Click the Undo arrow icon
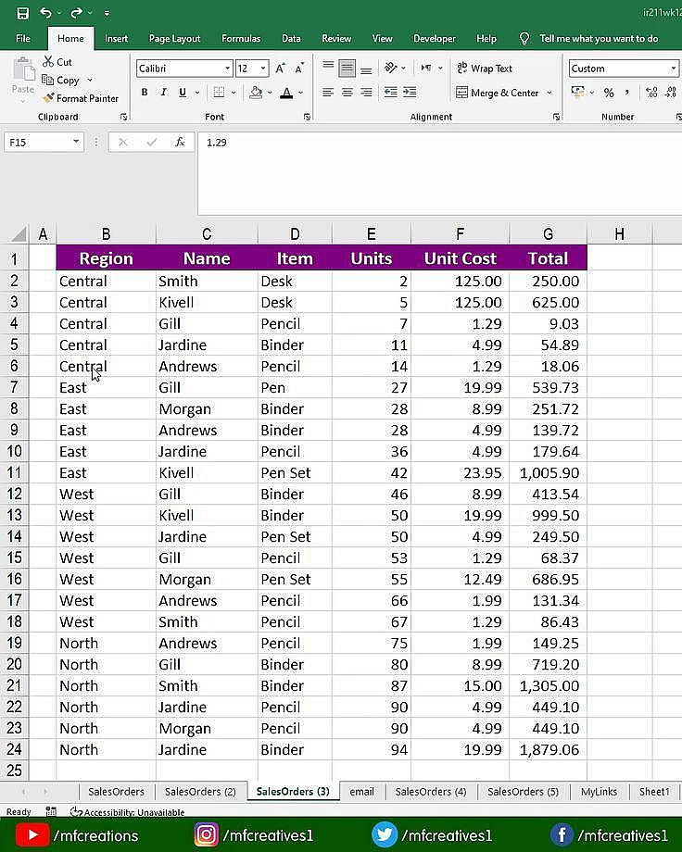This screenshot has height=852, width=682. [45, 12]
